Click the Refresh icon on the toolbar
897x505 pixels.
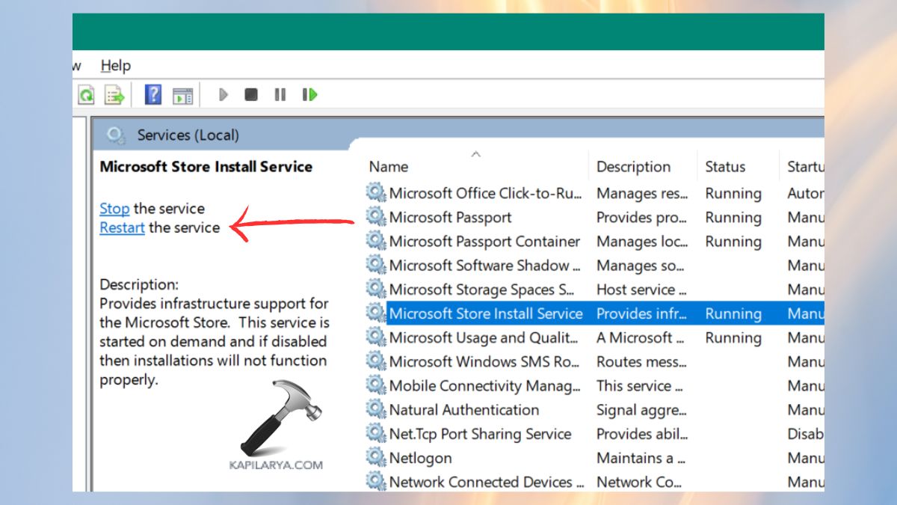tap(84, 94)
